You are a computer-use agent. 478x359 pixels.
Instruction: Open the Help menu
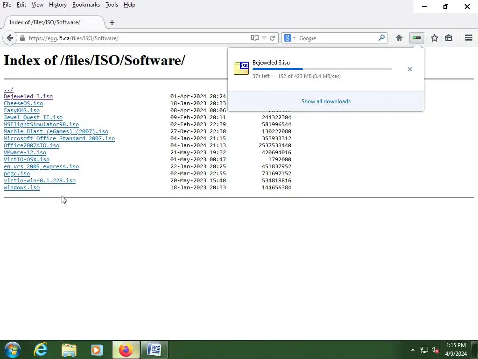coord(129,5)
